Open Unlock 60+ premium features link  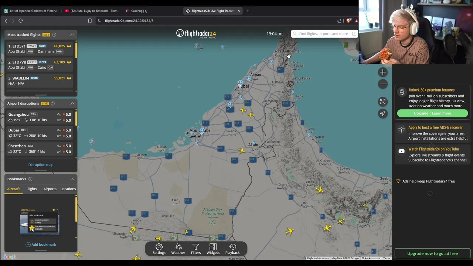pos(432,90)
